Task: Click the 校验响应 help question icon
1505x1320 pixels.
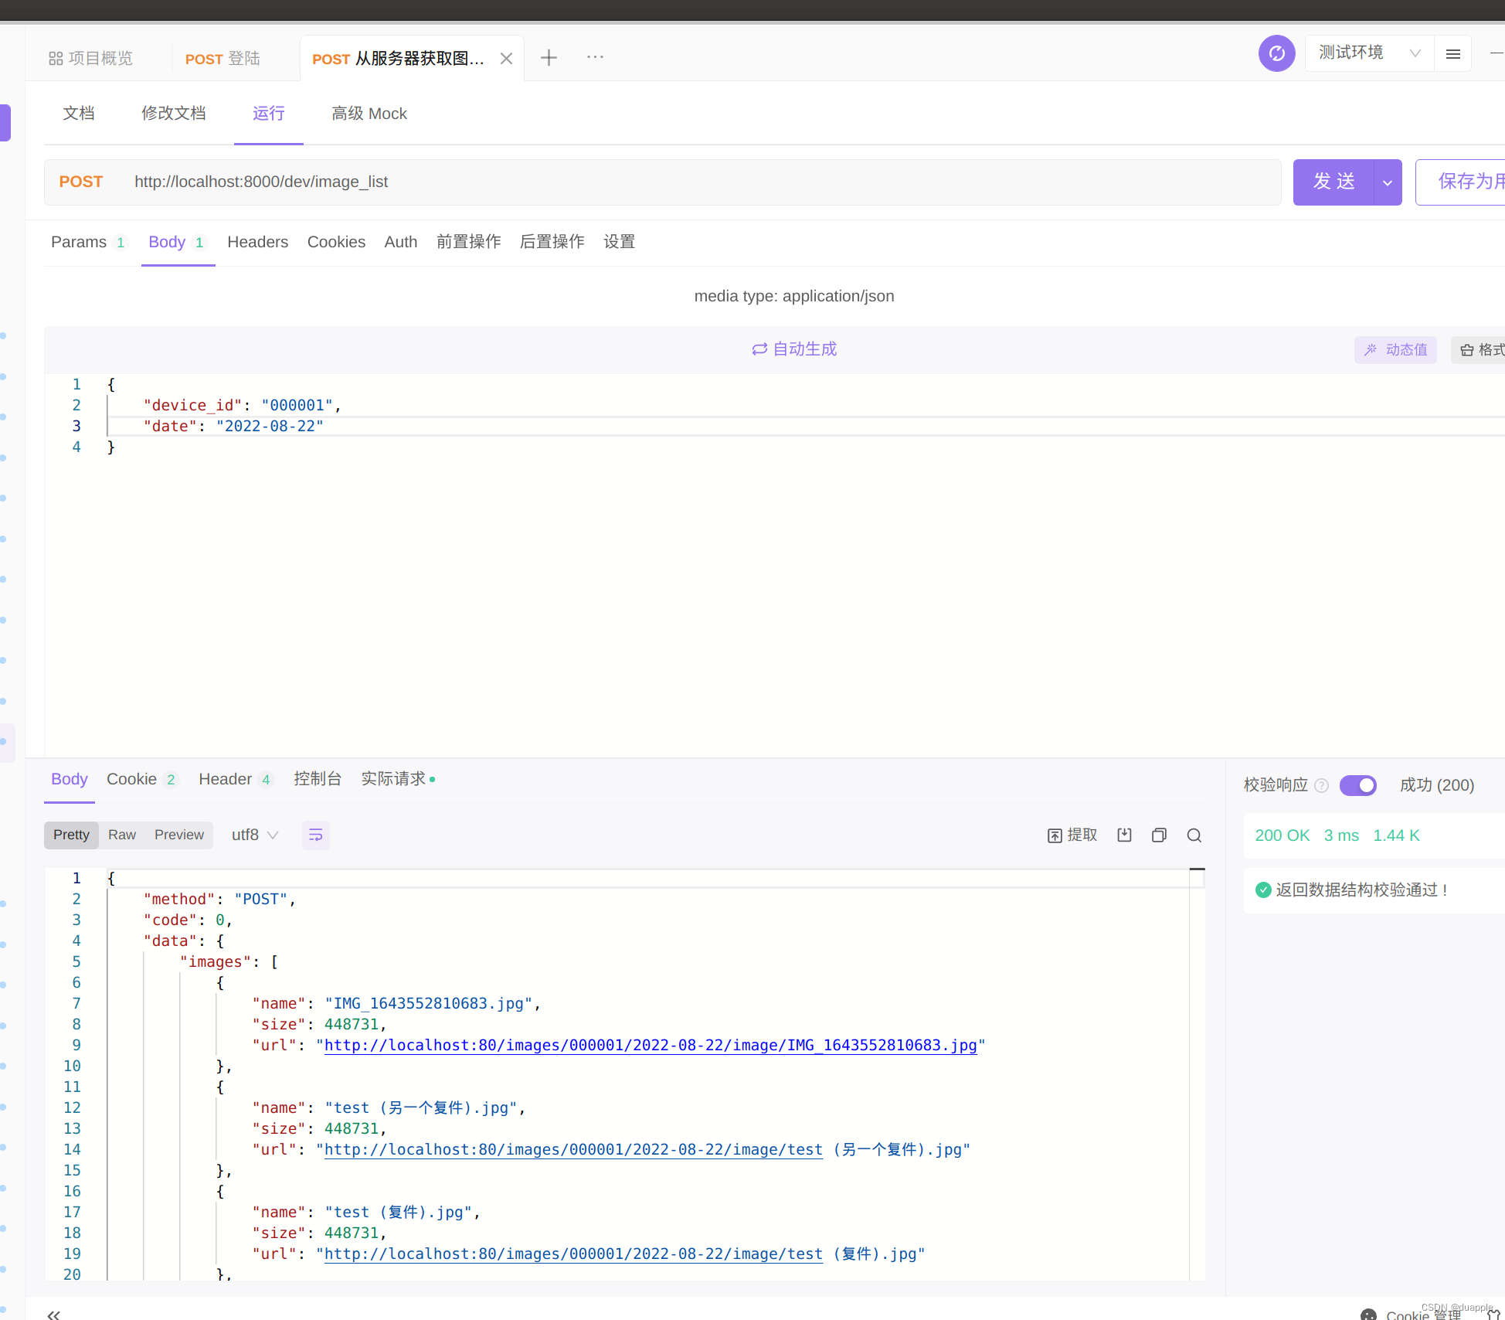Action: pos(1321,786)
